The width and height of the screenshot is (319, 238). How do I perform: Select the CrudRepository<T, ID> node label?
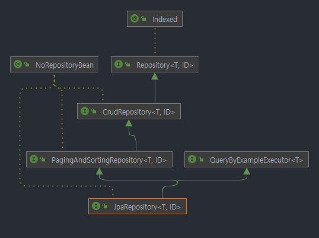(x=139, y=112)
